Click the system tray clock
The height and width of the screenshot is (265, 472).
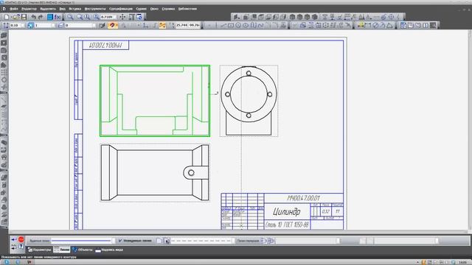[462, 262]
